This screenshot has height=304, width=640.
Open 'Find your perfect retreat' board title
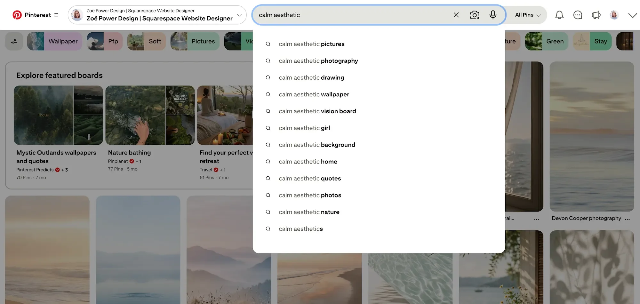pos(226,157)
